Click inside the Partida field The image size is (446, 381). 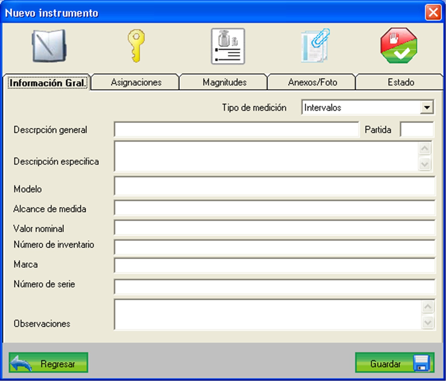[x=417, y=130]
